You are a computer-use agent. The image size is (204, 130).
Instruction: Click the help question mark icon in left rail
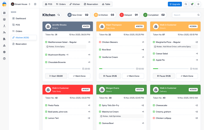click(4, 58)
